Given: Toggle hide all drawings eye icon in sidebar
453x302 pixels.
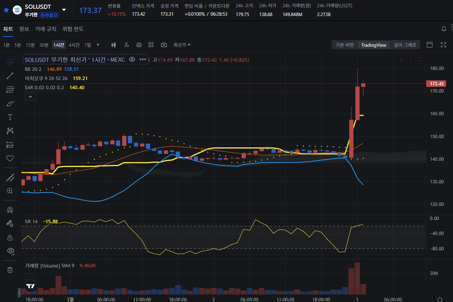Looking at the screenshot, I should click(x=10, y=251).
